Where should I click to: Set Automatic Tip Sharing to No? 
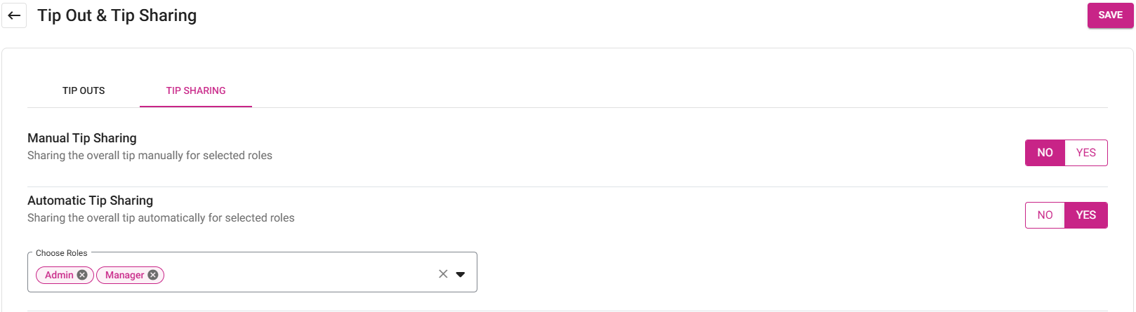(1045, 215)
